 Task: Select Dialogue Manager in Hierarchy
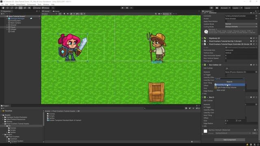17,19
